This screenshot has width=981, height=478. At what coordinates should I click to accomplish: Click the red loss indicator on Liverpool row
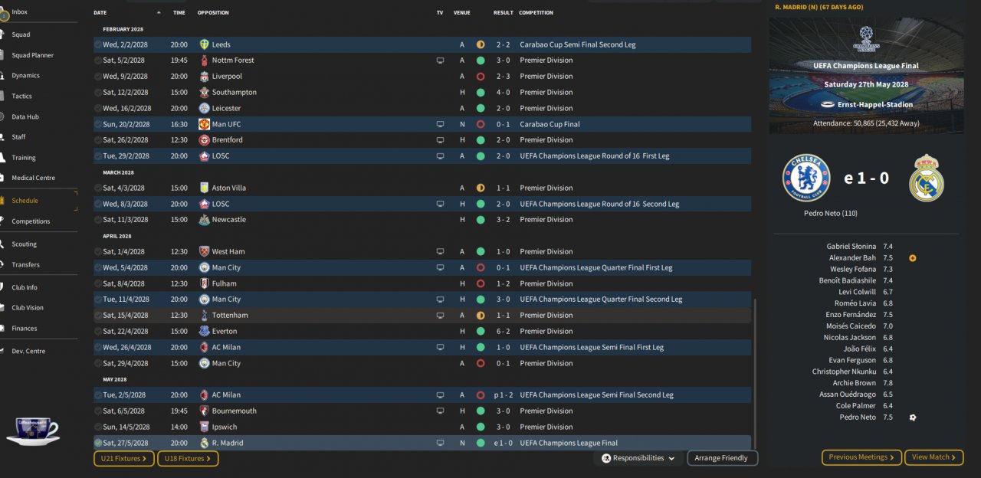tap(481, 77)
